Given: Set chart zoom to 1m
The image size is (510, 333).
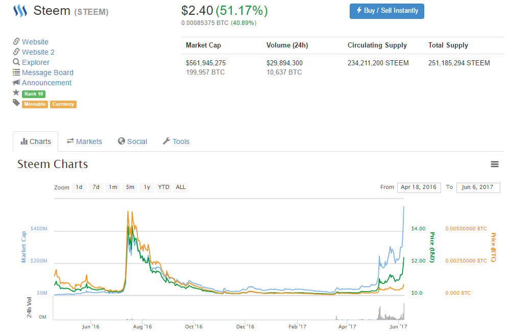Looking at the screenshot, I should [113, 187].
